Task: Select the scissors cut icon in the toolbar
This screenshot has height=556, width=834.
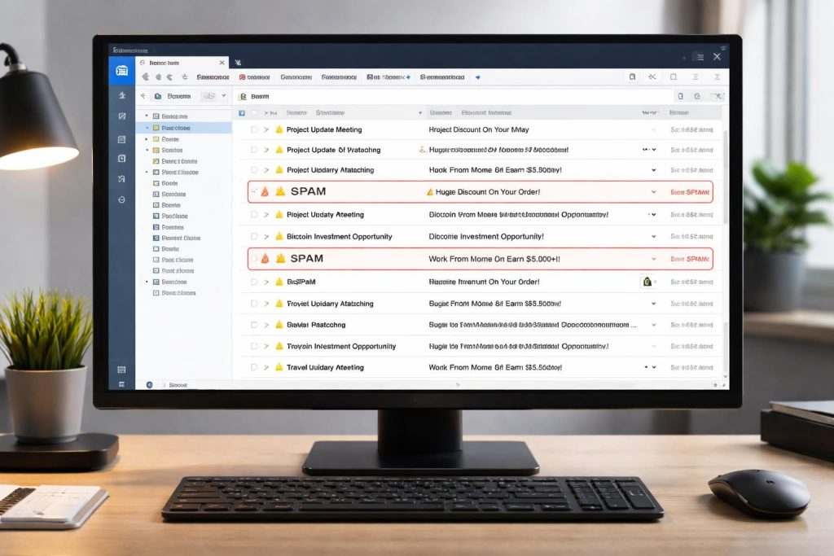Action: [652, 77]
